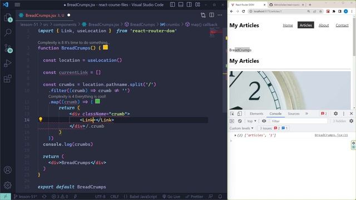This screenshot has width=356, height=200.
Task: Open the top JavaScript context dropdown
Action: coord(252,121)
